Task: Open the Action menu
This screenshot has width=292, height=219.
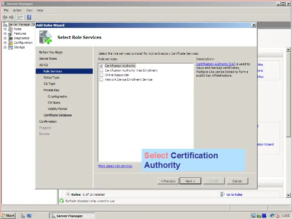Action: 17,10
